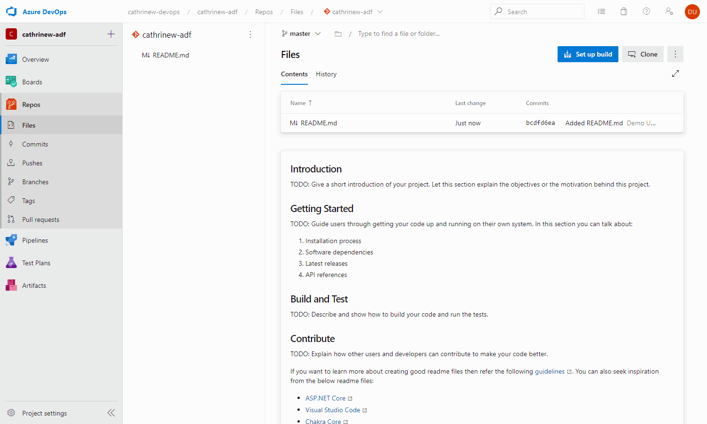Open the Marketplace shopping bag icon
The height and width of the screenshot is (424, 707).
[624, 11]
